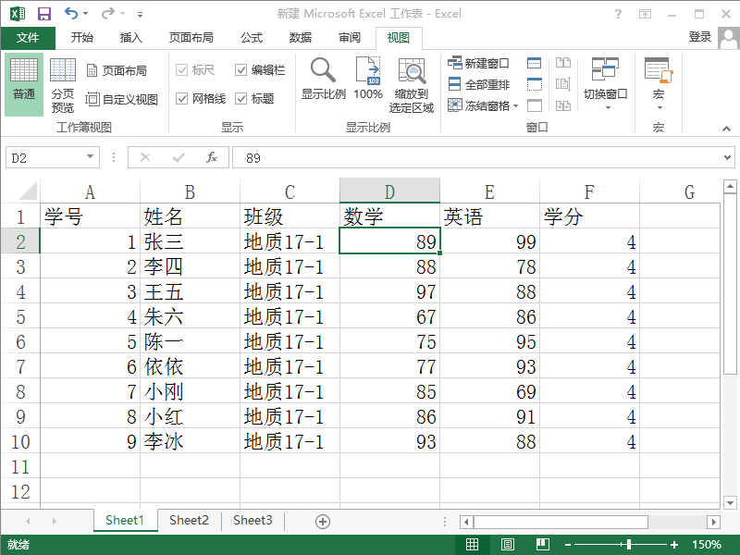740x555 pixels.
Task: Add a new sheet with plus icon
Action: [x=322, y=522]
